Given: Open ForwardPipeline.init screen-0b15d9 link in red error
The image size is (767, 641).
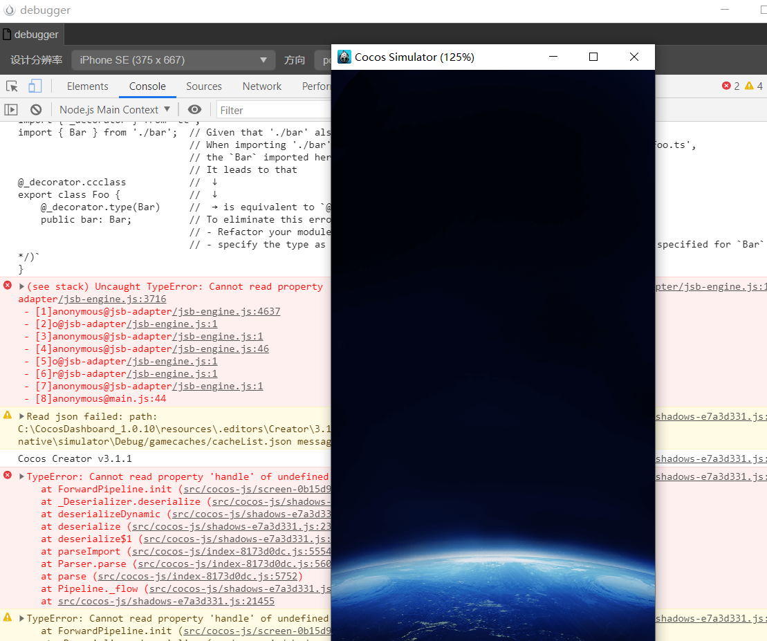Looking at the screenshot, I should [257, 490].
